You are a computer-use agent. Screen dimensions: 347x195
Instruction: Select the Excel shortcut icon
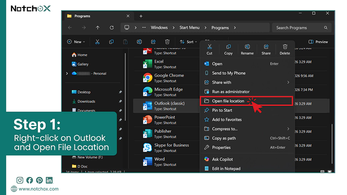148,64
